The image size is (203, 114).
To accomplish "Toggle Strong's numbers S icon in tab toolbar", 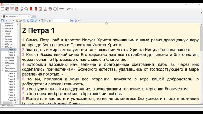I will point(28,21).
